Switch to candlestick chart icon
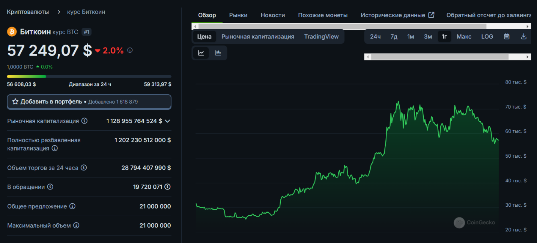The image size is (537, 243). (x=218, y=53)
